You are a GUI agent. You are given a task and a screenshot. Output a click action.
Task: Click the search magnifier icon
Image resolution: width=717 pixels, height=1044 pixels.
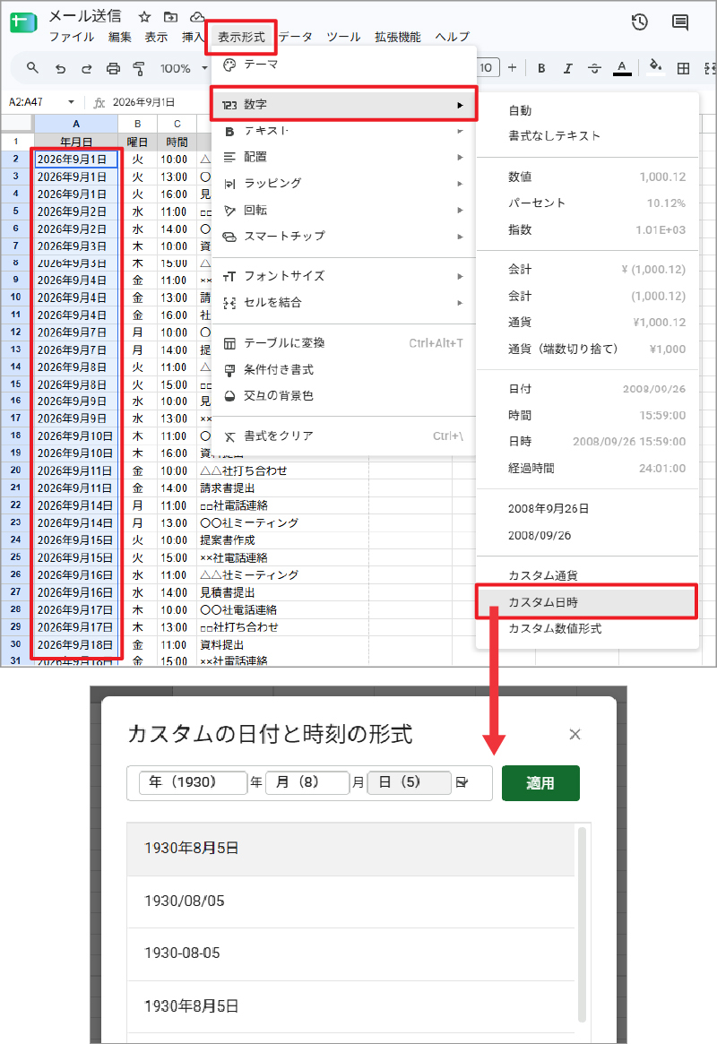tap(32, 68)
